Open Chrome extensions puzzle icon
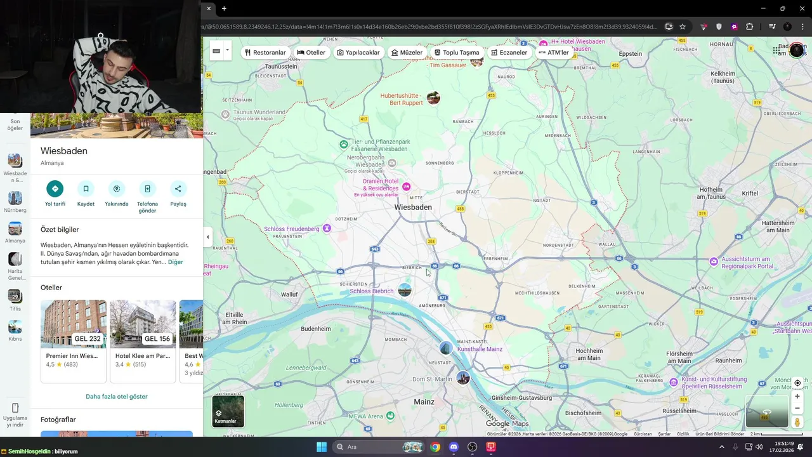This screenshot has width=812, height=457. 750,27
